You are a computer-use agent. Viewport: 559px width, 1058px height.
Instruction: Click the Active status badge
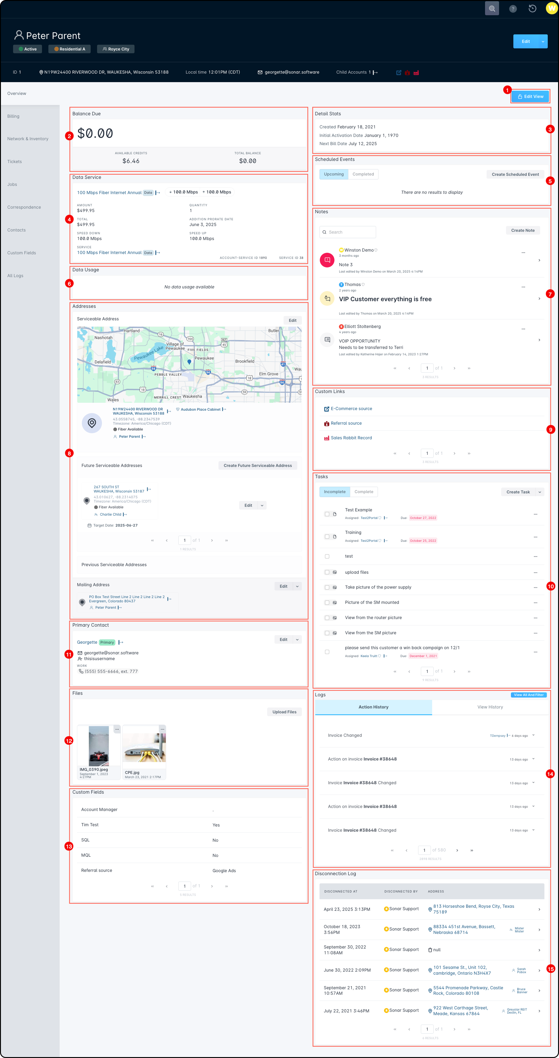[x=27, y=49]
